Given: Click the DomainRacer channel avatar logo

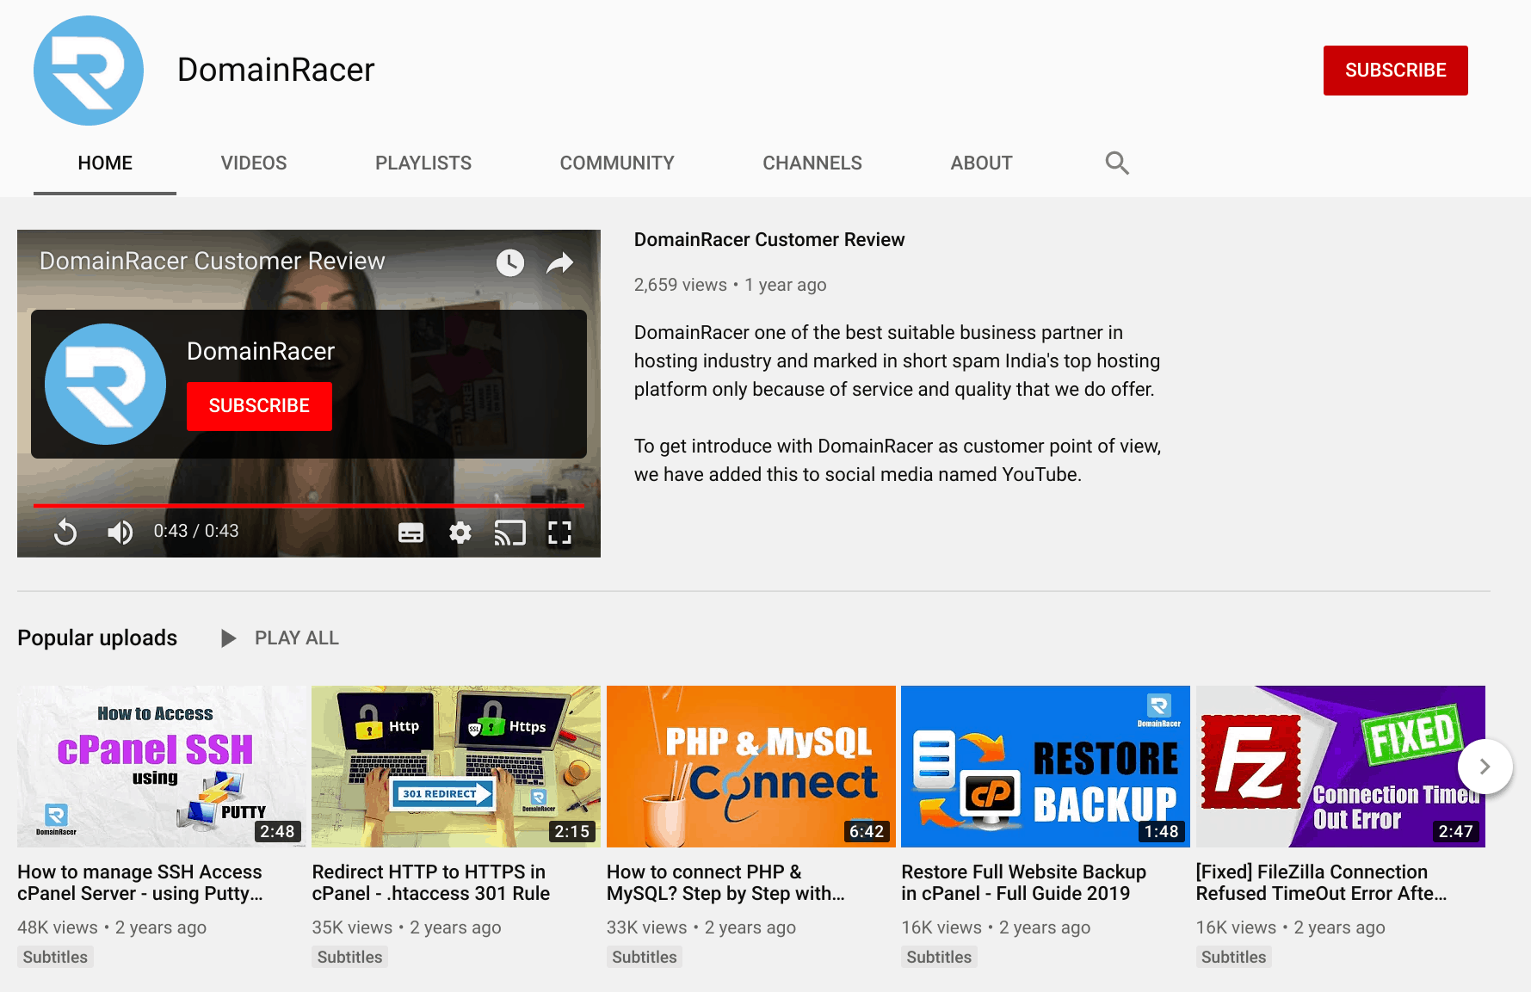Looking at the screenshot, I should 89,71.
